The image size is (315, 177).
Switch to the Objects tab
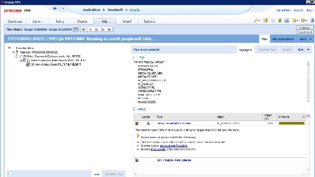(x=82, y=21)
